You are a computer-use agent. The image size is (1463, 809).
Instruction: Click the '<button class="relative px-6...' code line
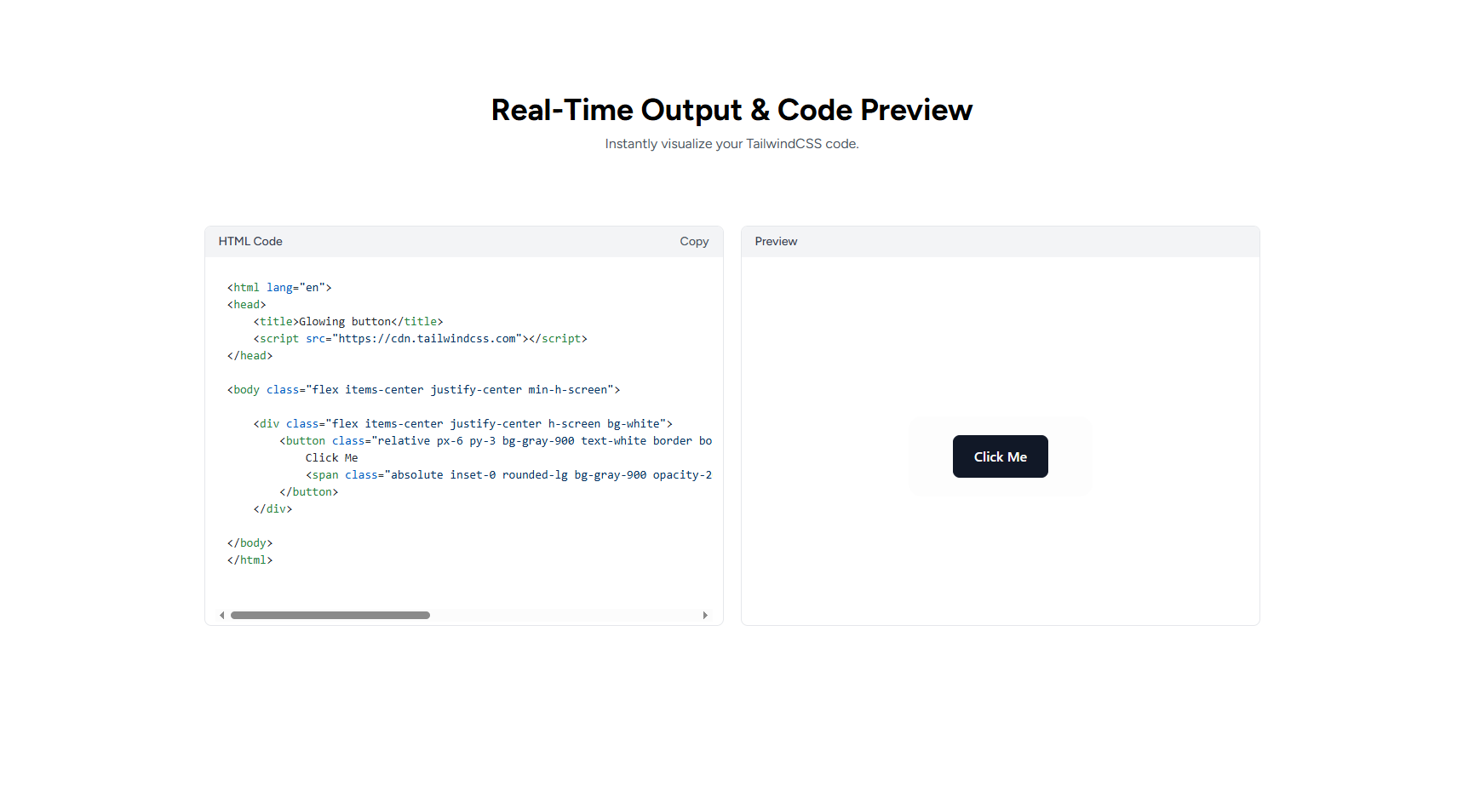[496, 441]
